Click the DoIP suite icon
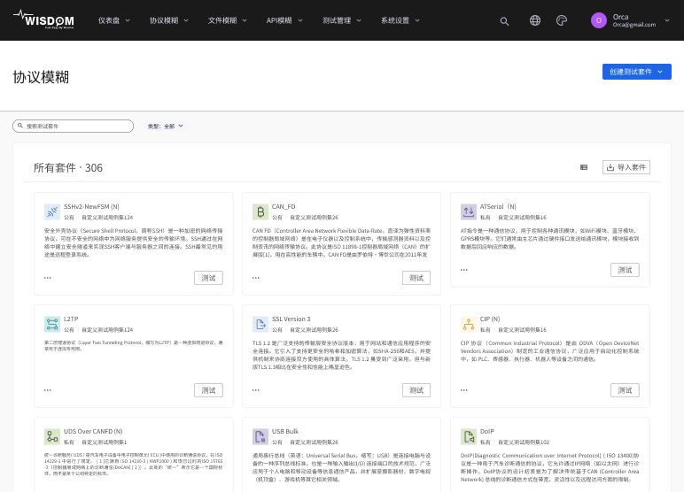Viewport: 684px width, 492px height. [469, 436]
